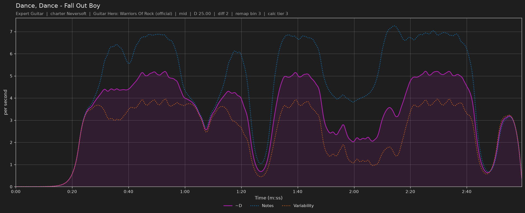
Task: Click "Expert Guitar" in the subtitle
Action: coord(30,14)
